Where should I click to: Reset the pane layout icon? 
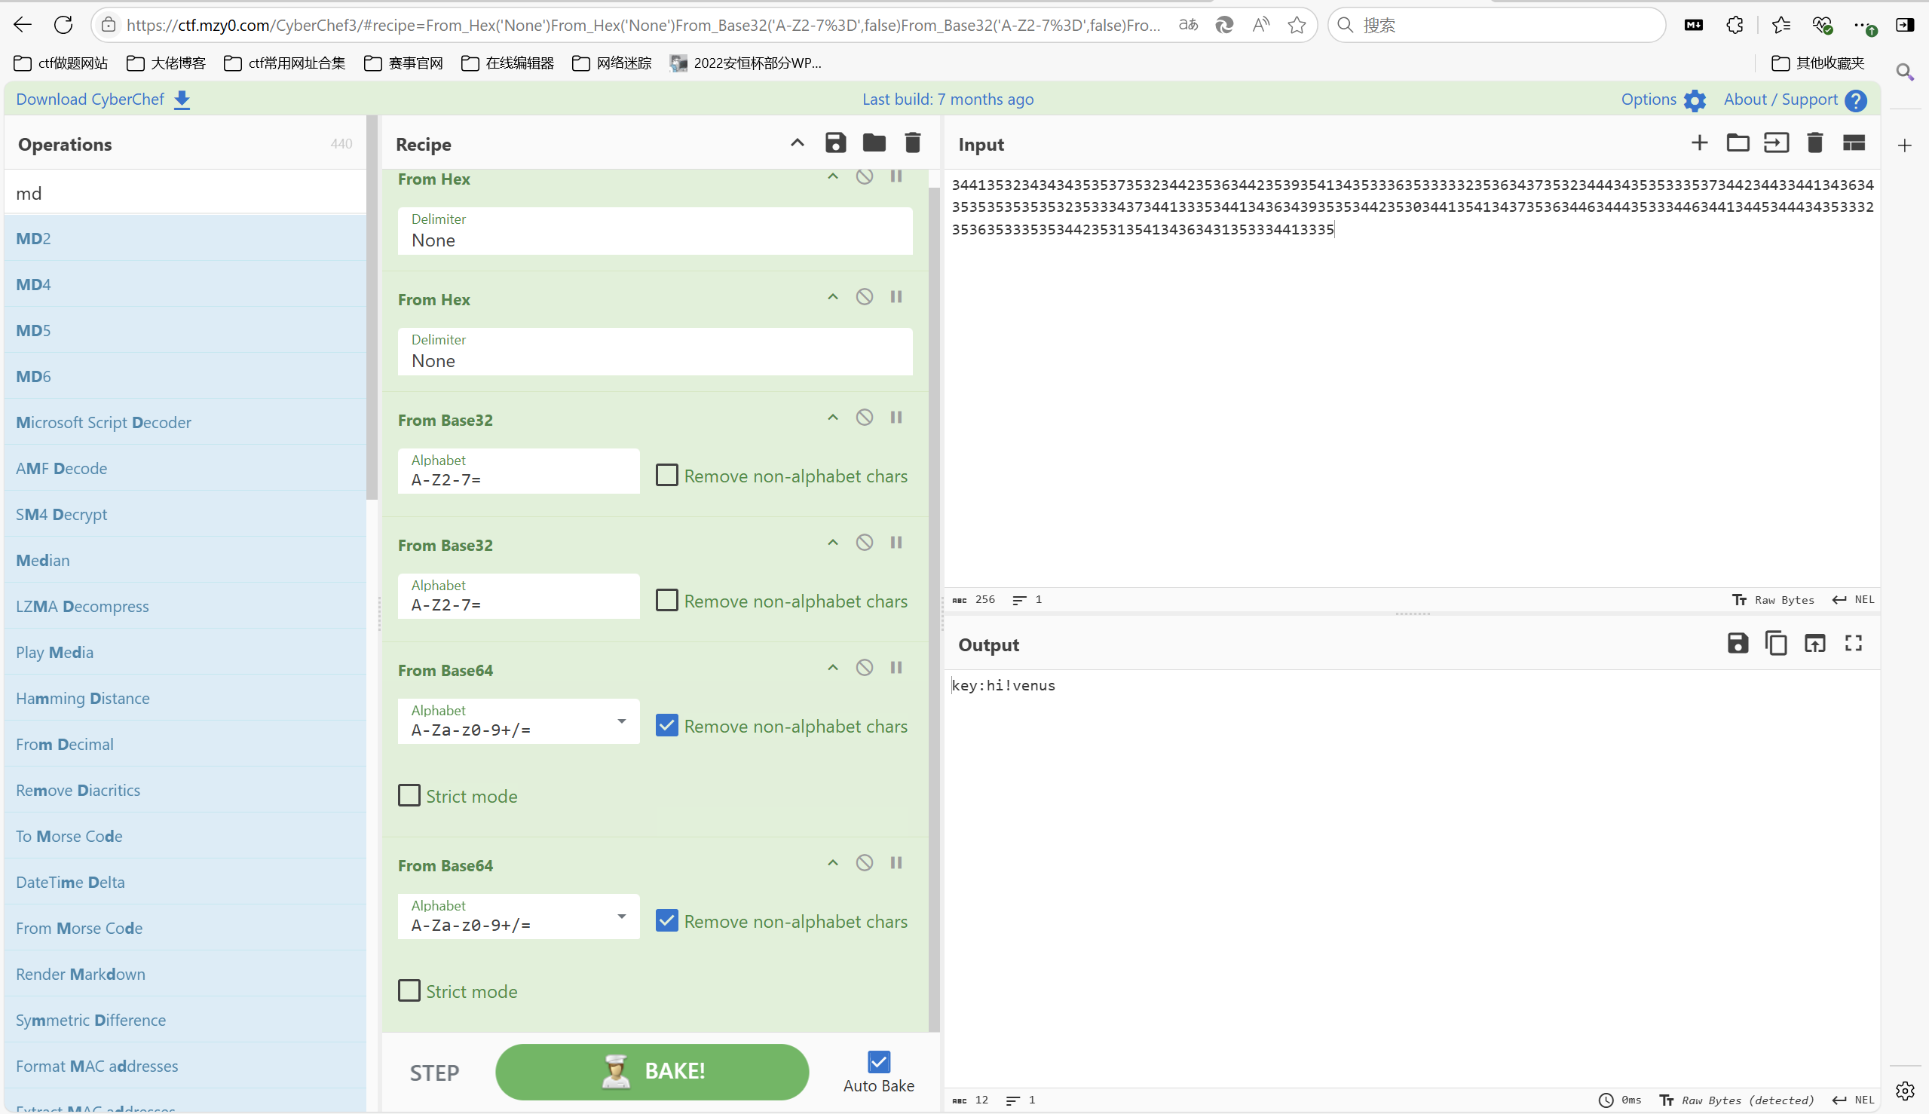tap(1854, 143)
